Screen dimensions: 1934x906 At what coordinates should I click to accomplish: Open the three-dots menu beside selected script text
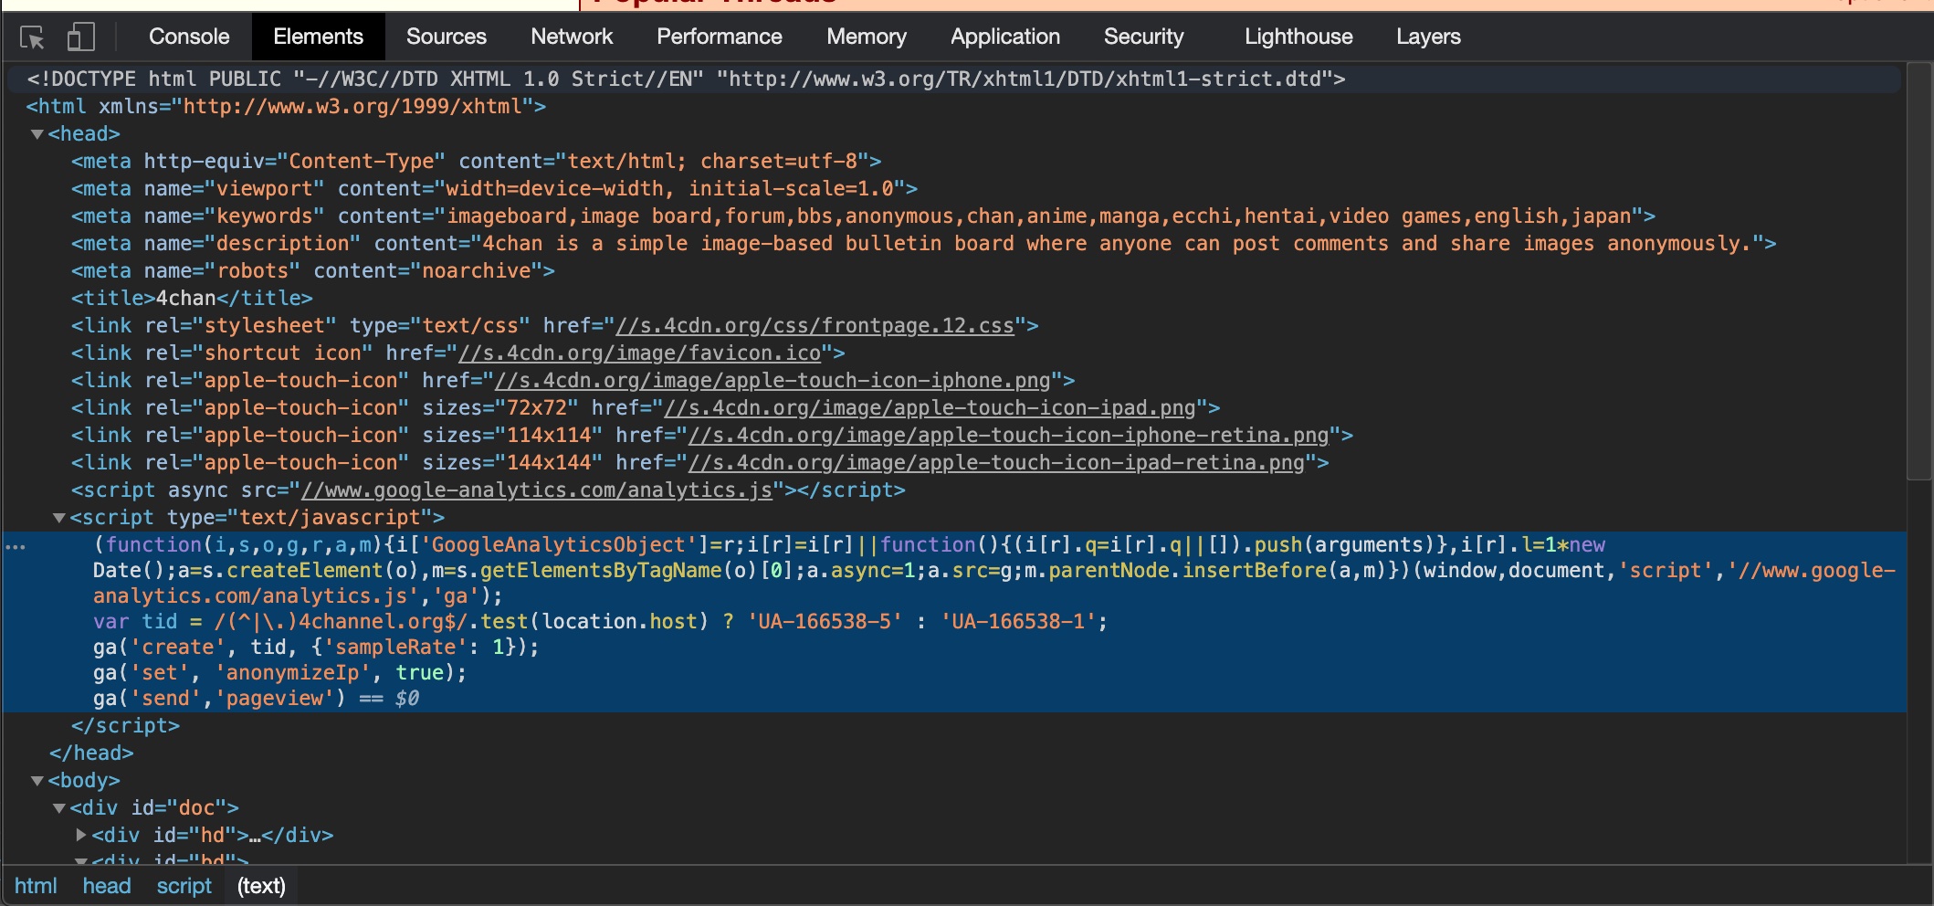click(16, 547)
